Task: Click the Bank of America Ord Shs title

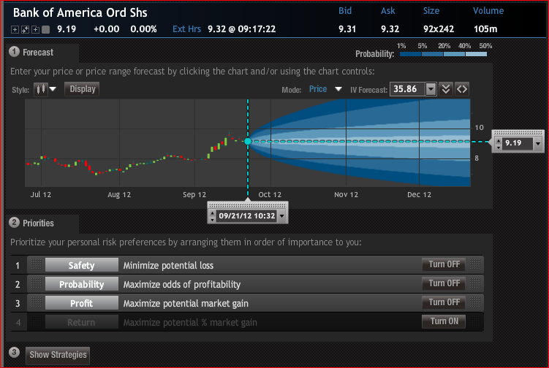Action: 80,13
